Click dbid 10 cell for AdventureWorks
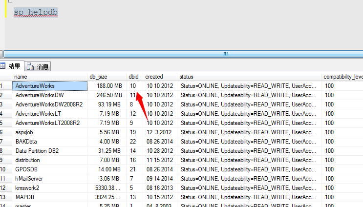This screenshot has width=363, height=207. coord(134,86)
